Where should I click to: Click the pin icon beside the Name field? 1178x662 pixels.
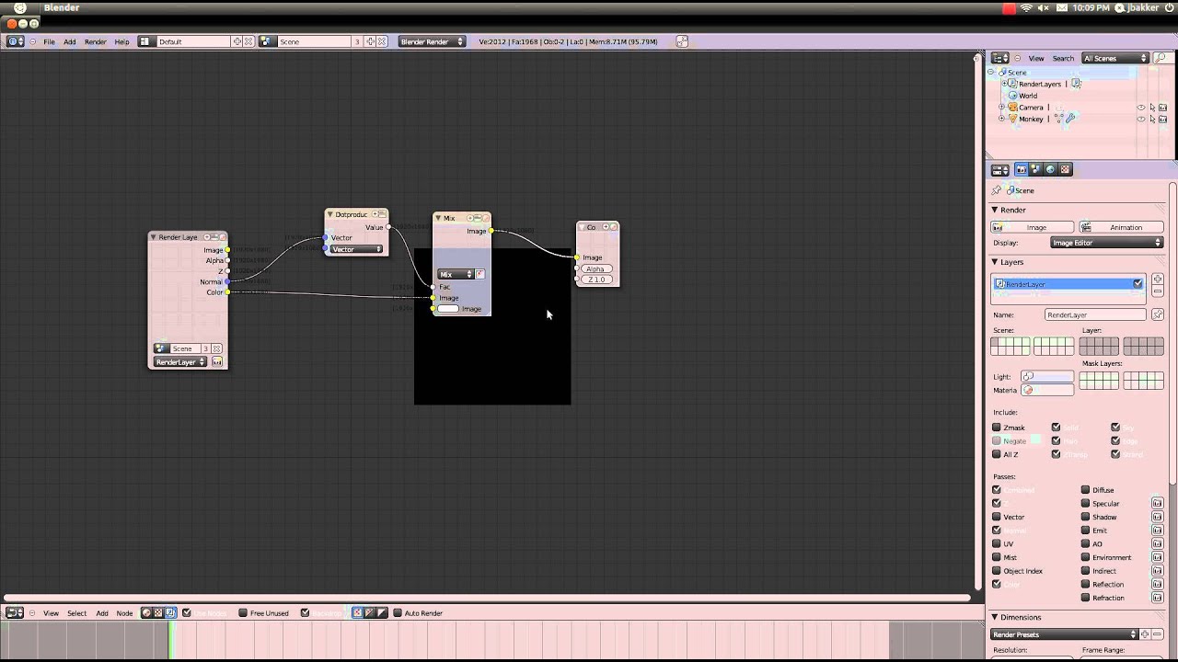(1158, 314)
